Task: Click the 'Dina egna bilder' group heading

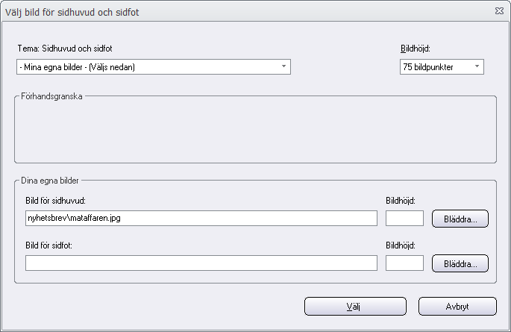Action: pos(50,181)
